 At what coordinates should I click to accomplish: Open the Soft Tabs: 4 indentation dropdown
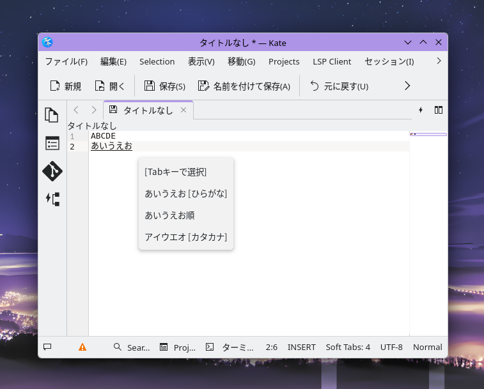(348, 347)
